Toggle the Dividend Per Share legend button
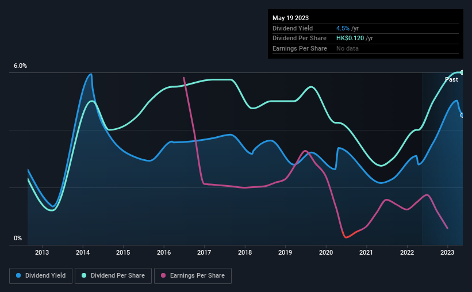Screen dimensions: 472x292 coord(113,276)
